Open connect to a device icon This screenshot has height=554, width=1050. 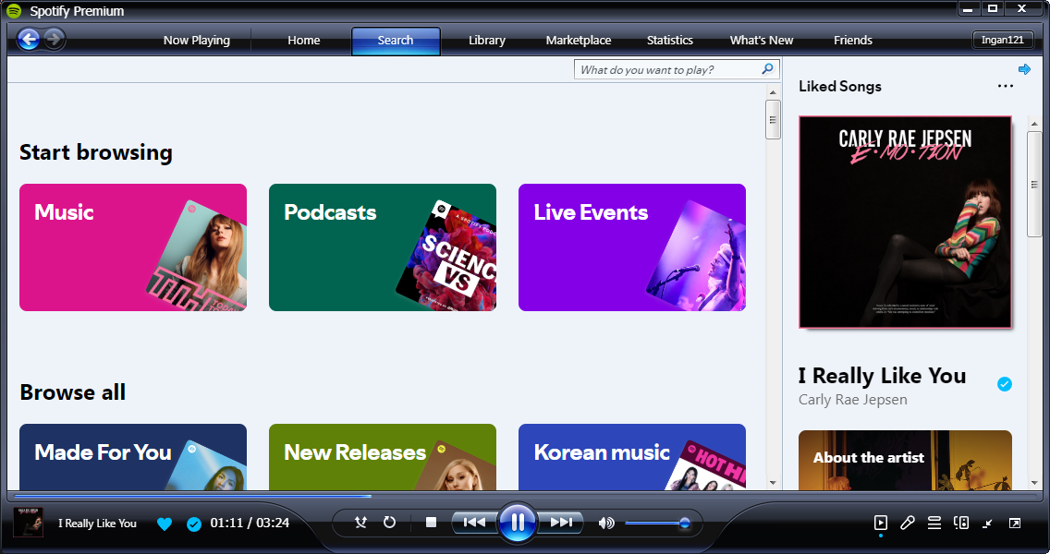click(x=961, y=523)
